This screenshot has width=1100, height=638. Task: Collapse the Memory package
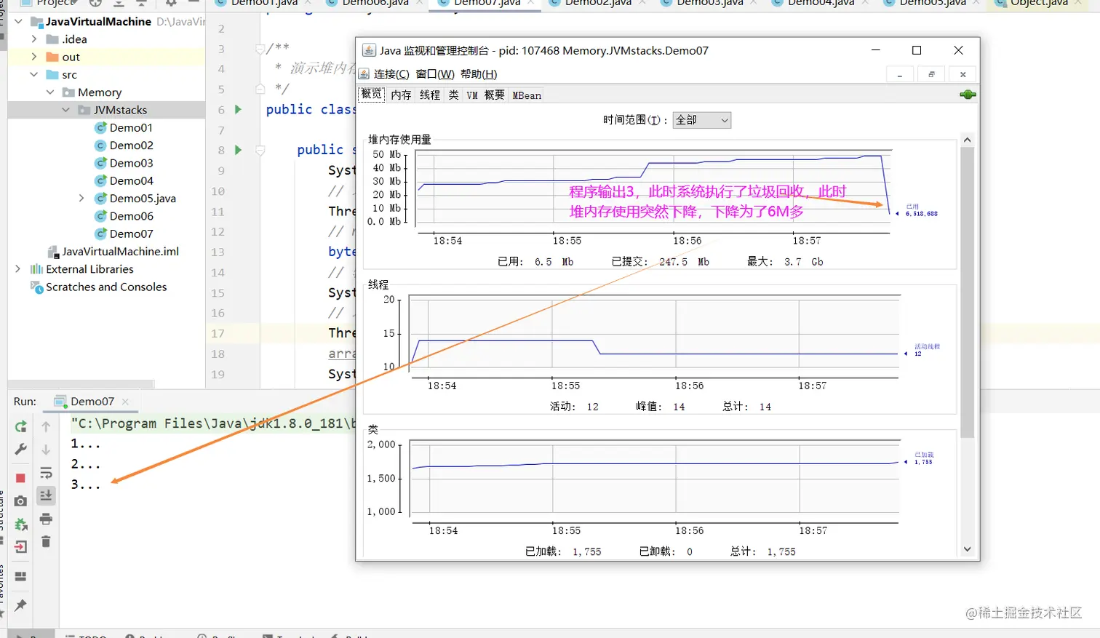pos(50,92)
